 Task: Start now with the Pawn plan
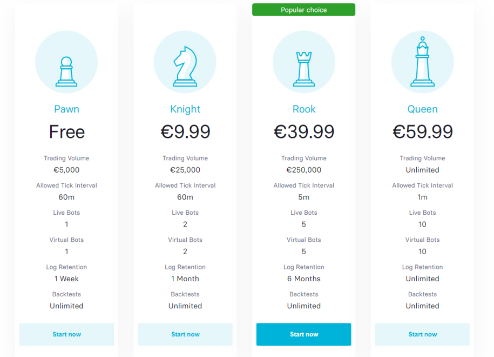click(66, 334)
